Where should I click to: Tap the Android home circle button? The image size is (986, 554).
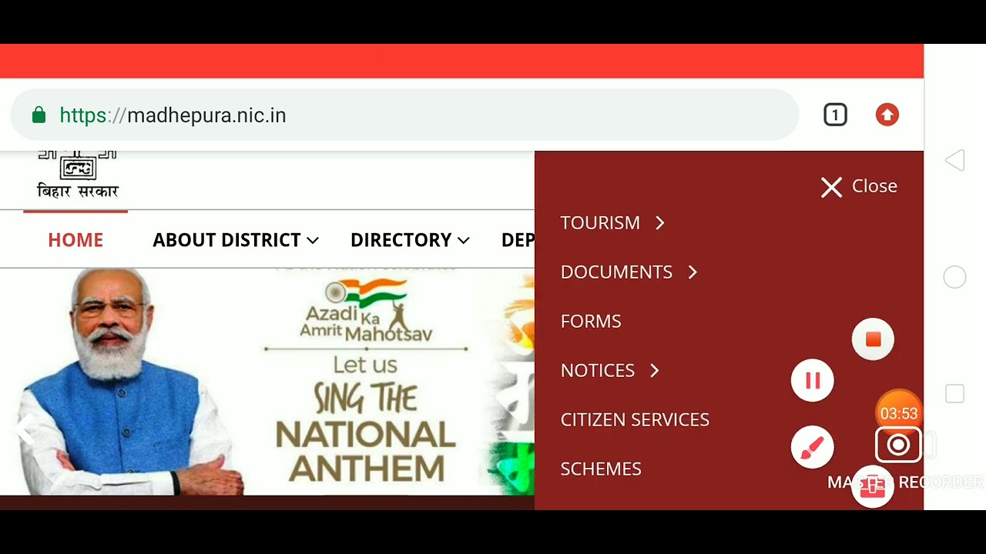(955, 277)
